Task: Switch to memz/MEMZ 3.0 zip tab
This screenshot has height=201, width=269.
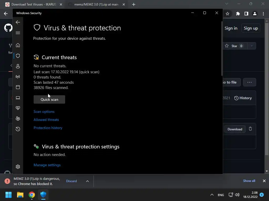Action: [x=96, y=4]
